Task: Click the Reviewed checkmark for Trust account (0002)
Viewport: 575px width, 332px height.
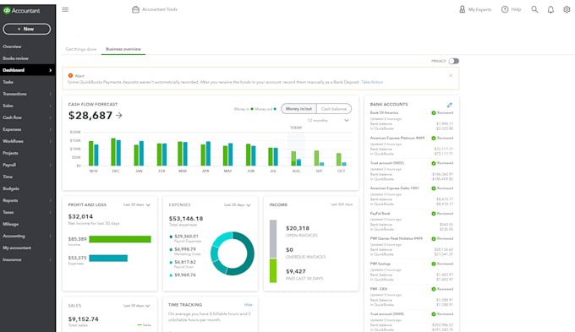Action: 434,163
